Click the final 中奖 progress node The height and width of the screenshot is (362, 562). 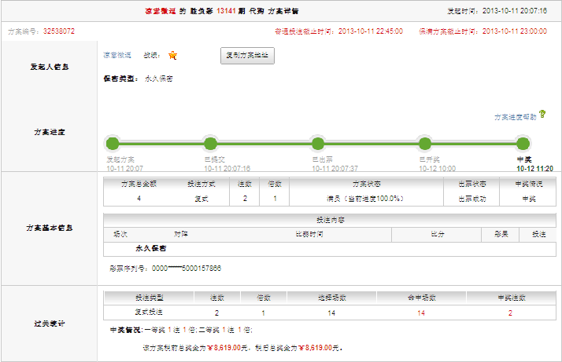(x=523, y=144)
